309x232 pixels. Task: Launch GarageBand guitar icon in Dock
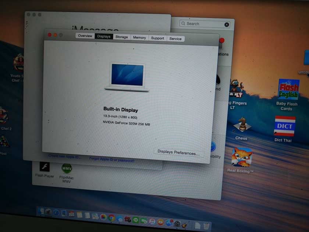pos(185,225)
